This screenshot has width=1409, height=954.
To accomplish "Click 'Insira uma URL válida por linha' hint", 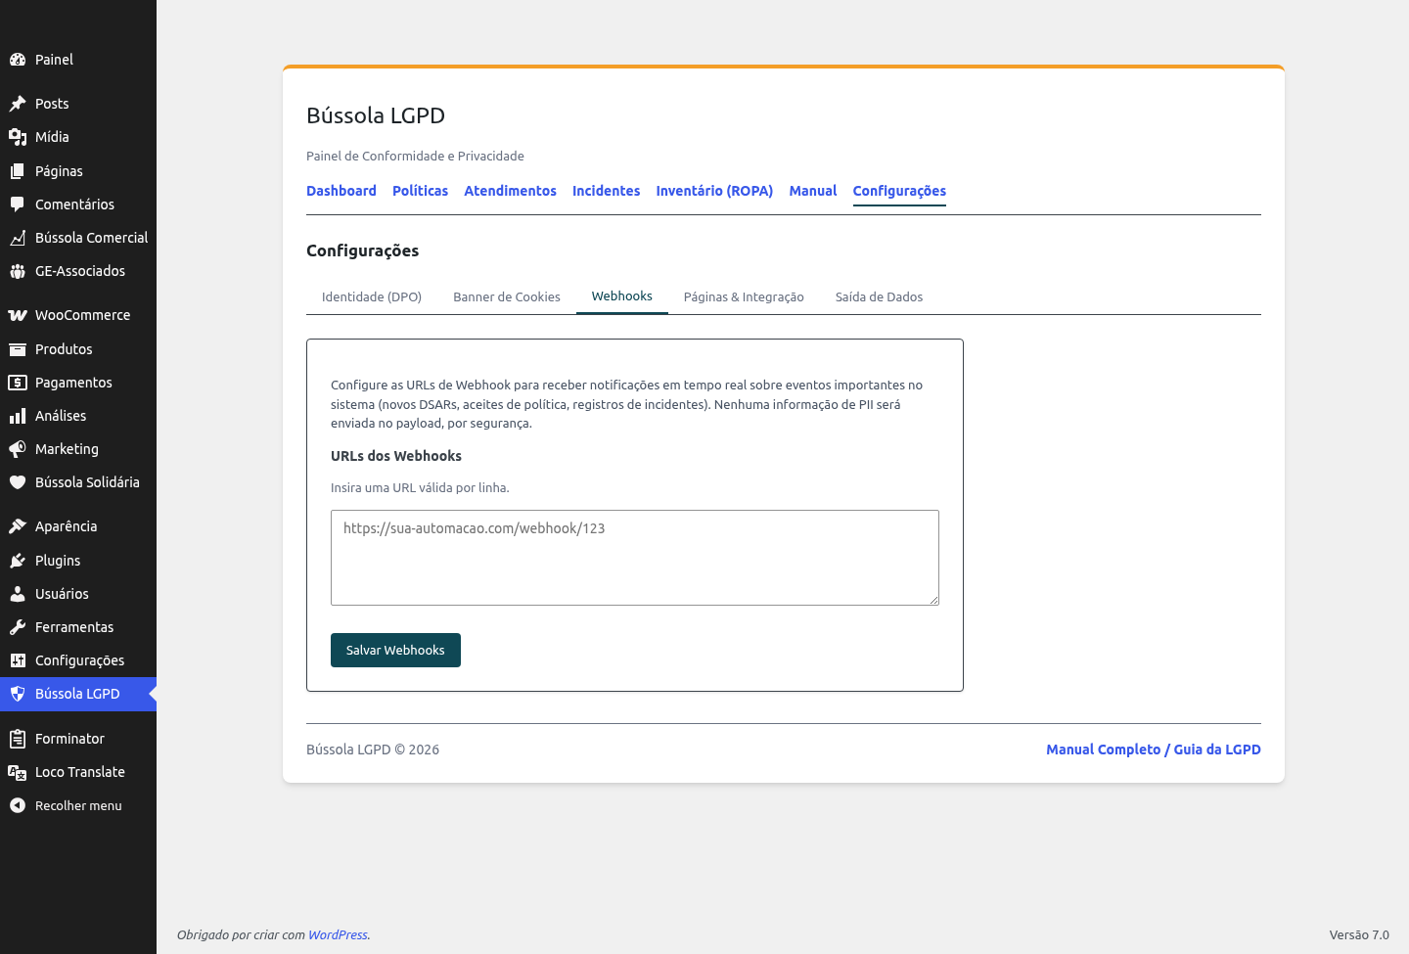I will point(420,487).
